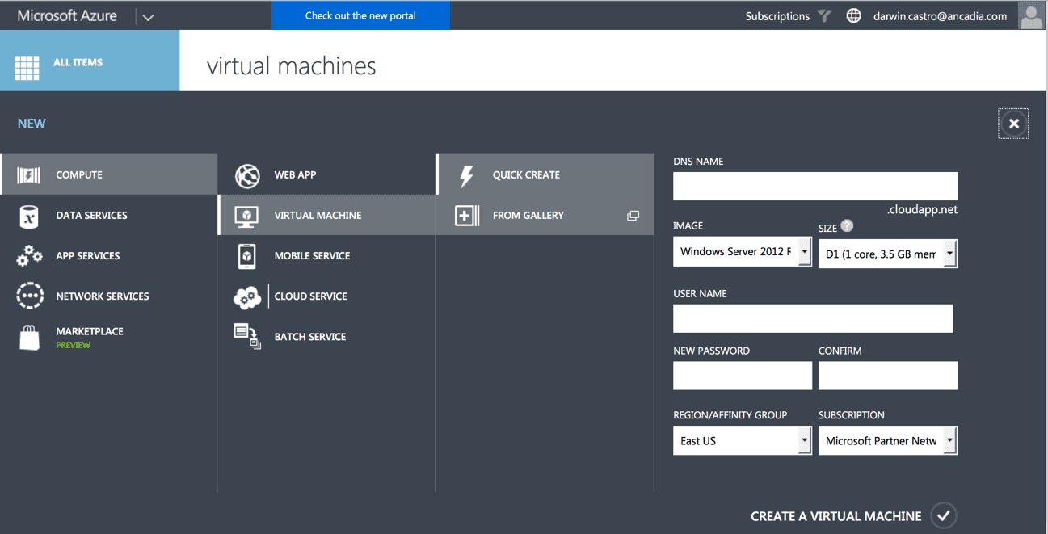Click the Mobile Service phone icon
The image size is (1048, 534).
pyautogui.click(x=246, y=256)
